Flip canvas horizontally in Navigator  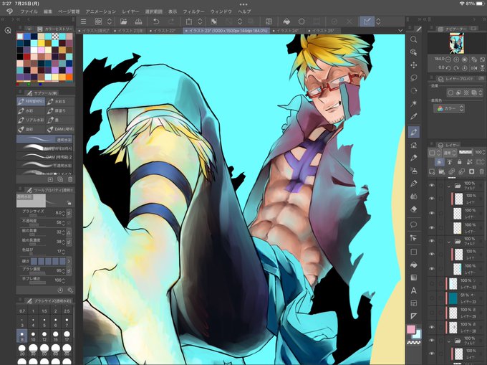pos(474,67)
